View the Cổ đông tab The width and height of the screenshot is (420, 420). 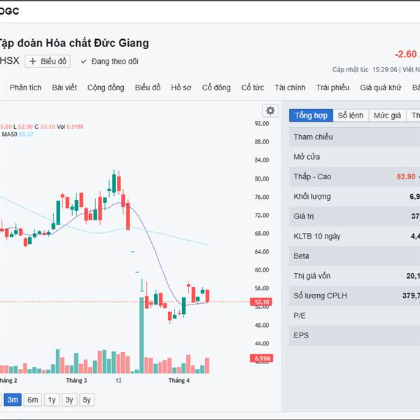(216, 87)
